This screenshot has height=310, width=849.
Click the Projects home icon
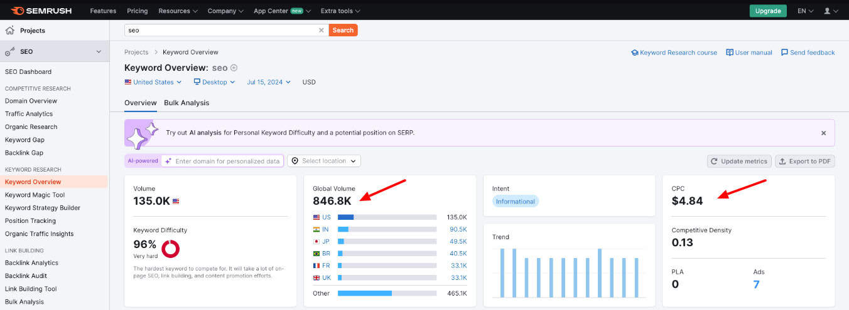[x=10, y=30]
